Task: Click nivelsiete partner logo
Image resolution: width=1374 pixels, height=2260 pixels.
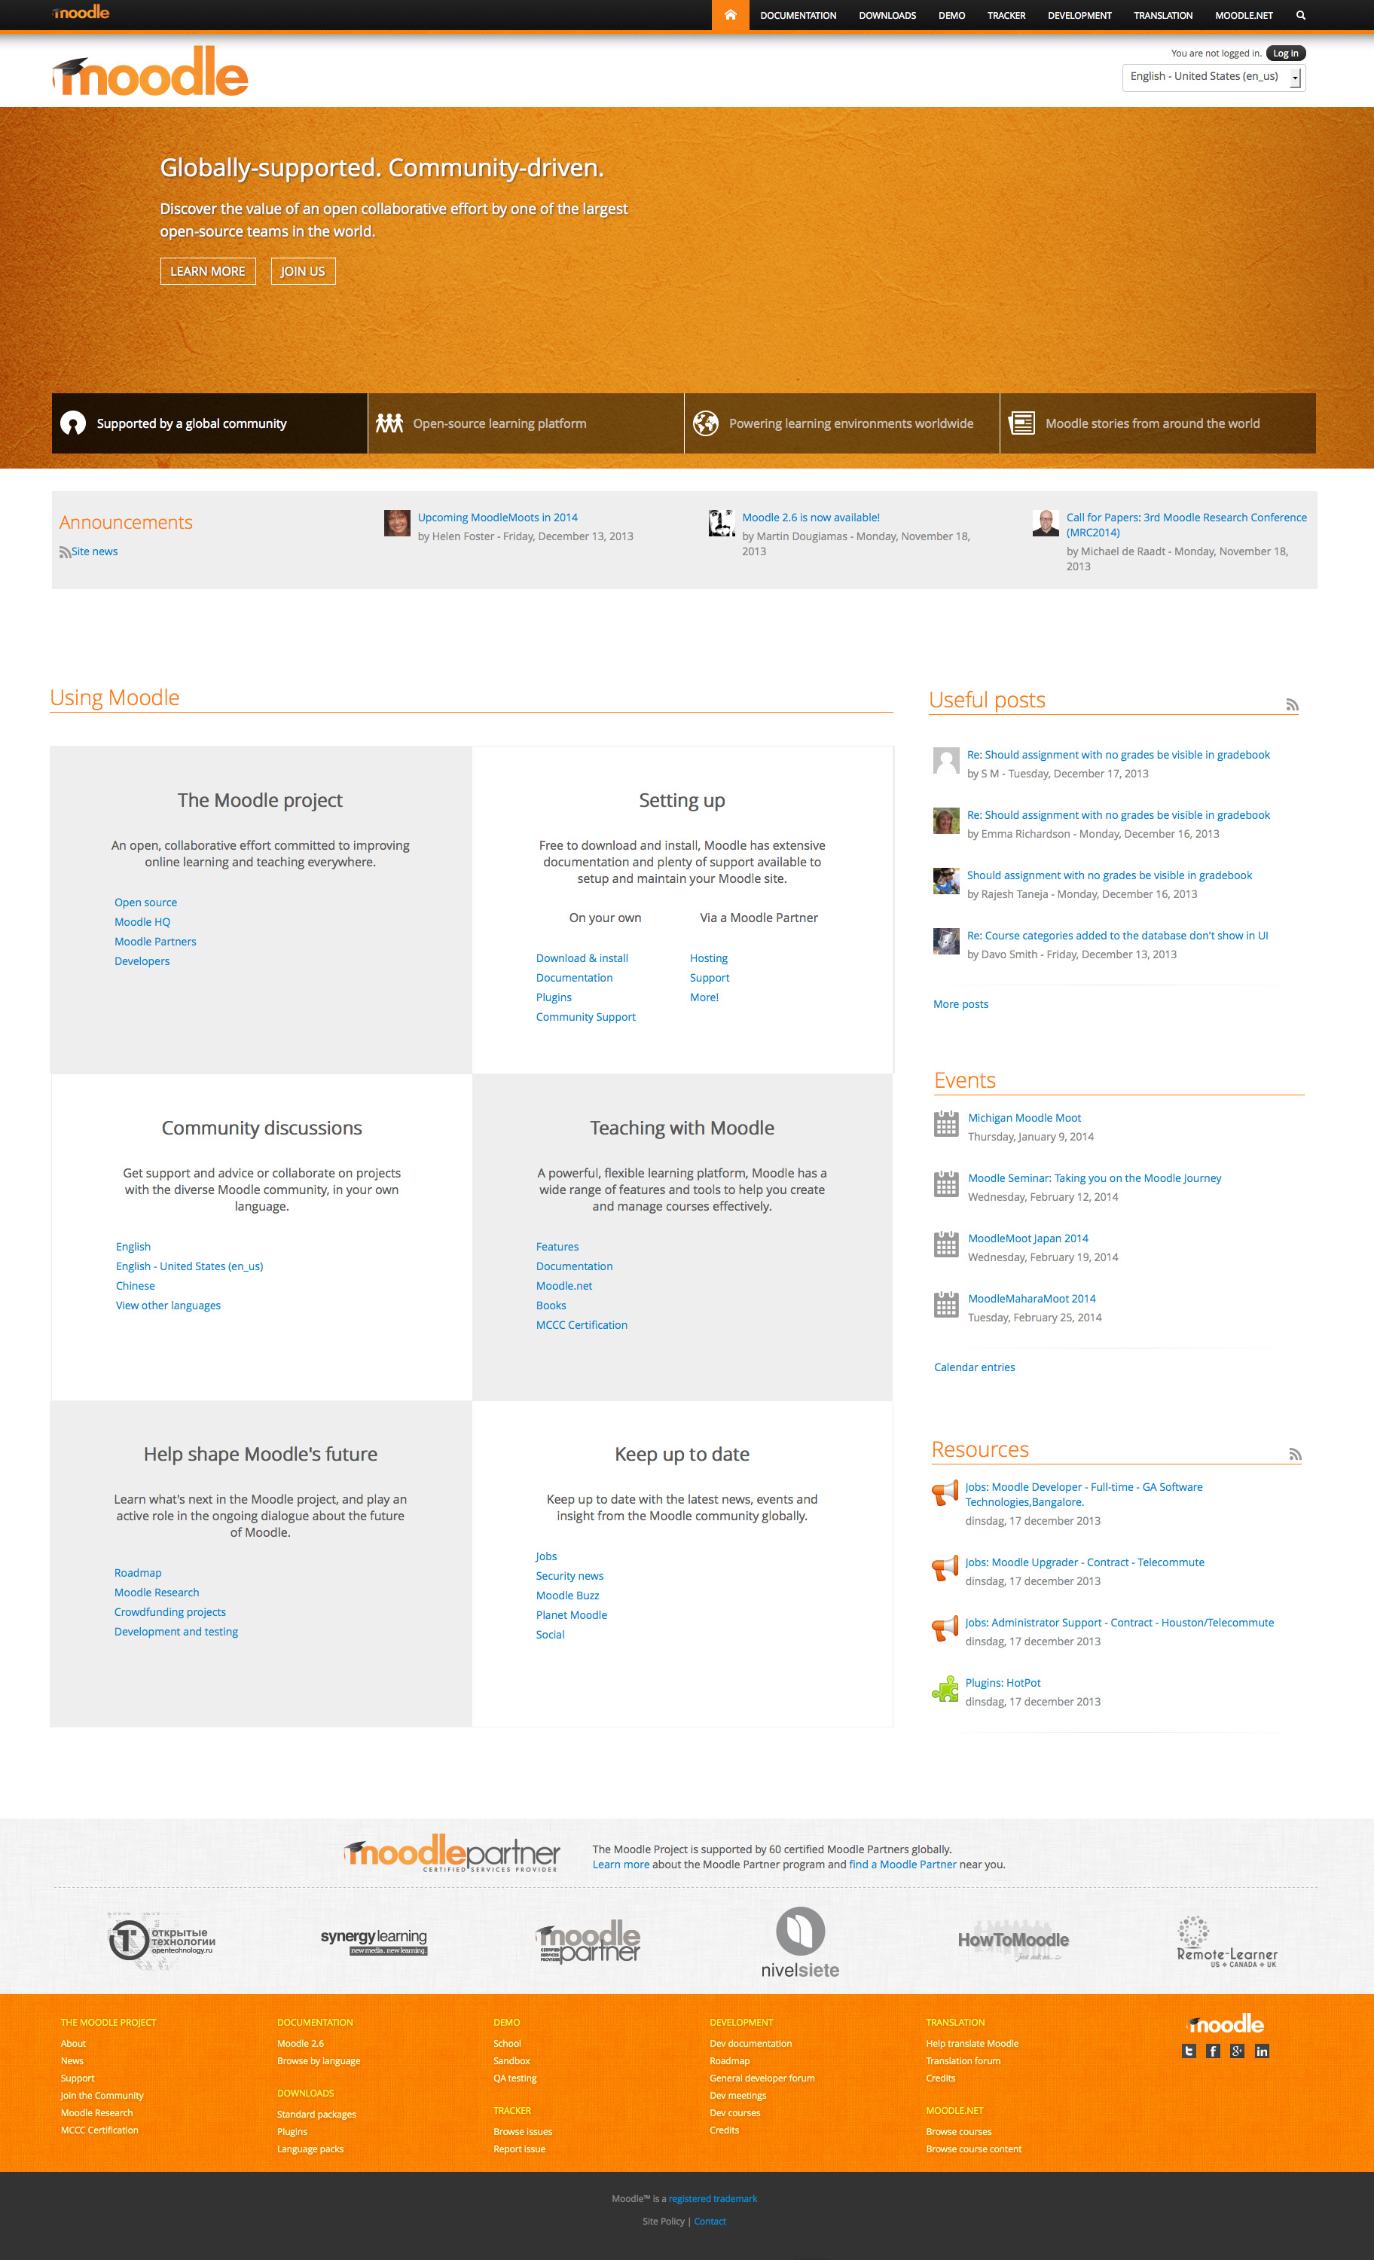Action: coord(800,1943)
